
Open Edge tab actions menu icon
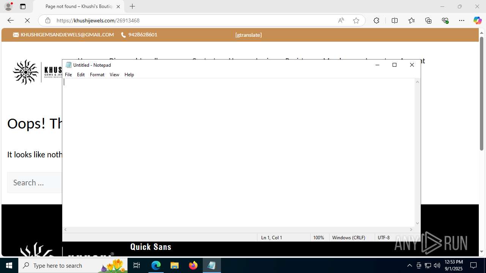[23, 6]
